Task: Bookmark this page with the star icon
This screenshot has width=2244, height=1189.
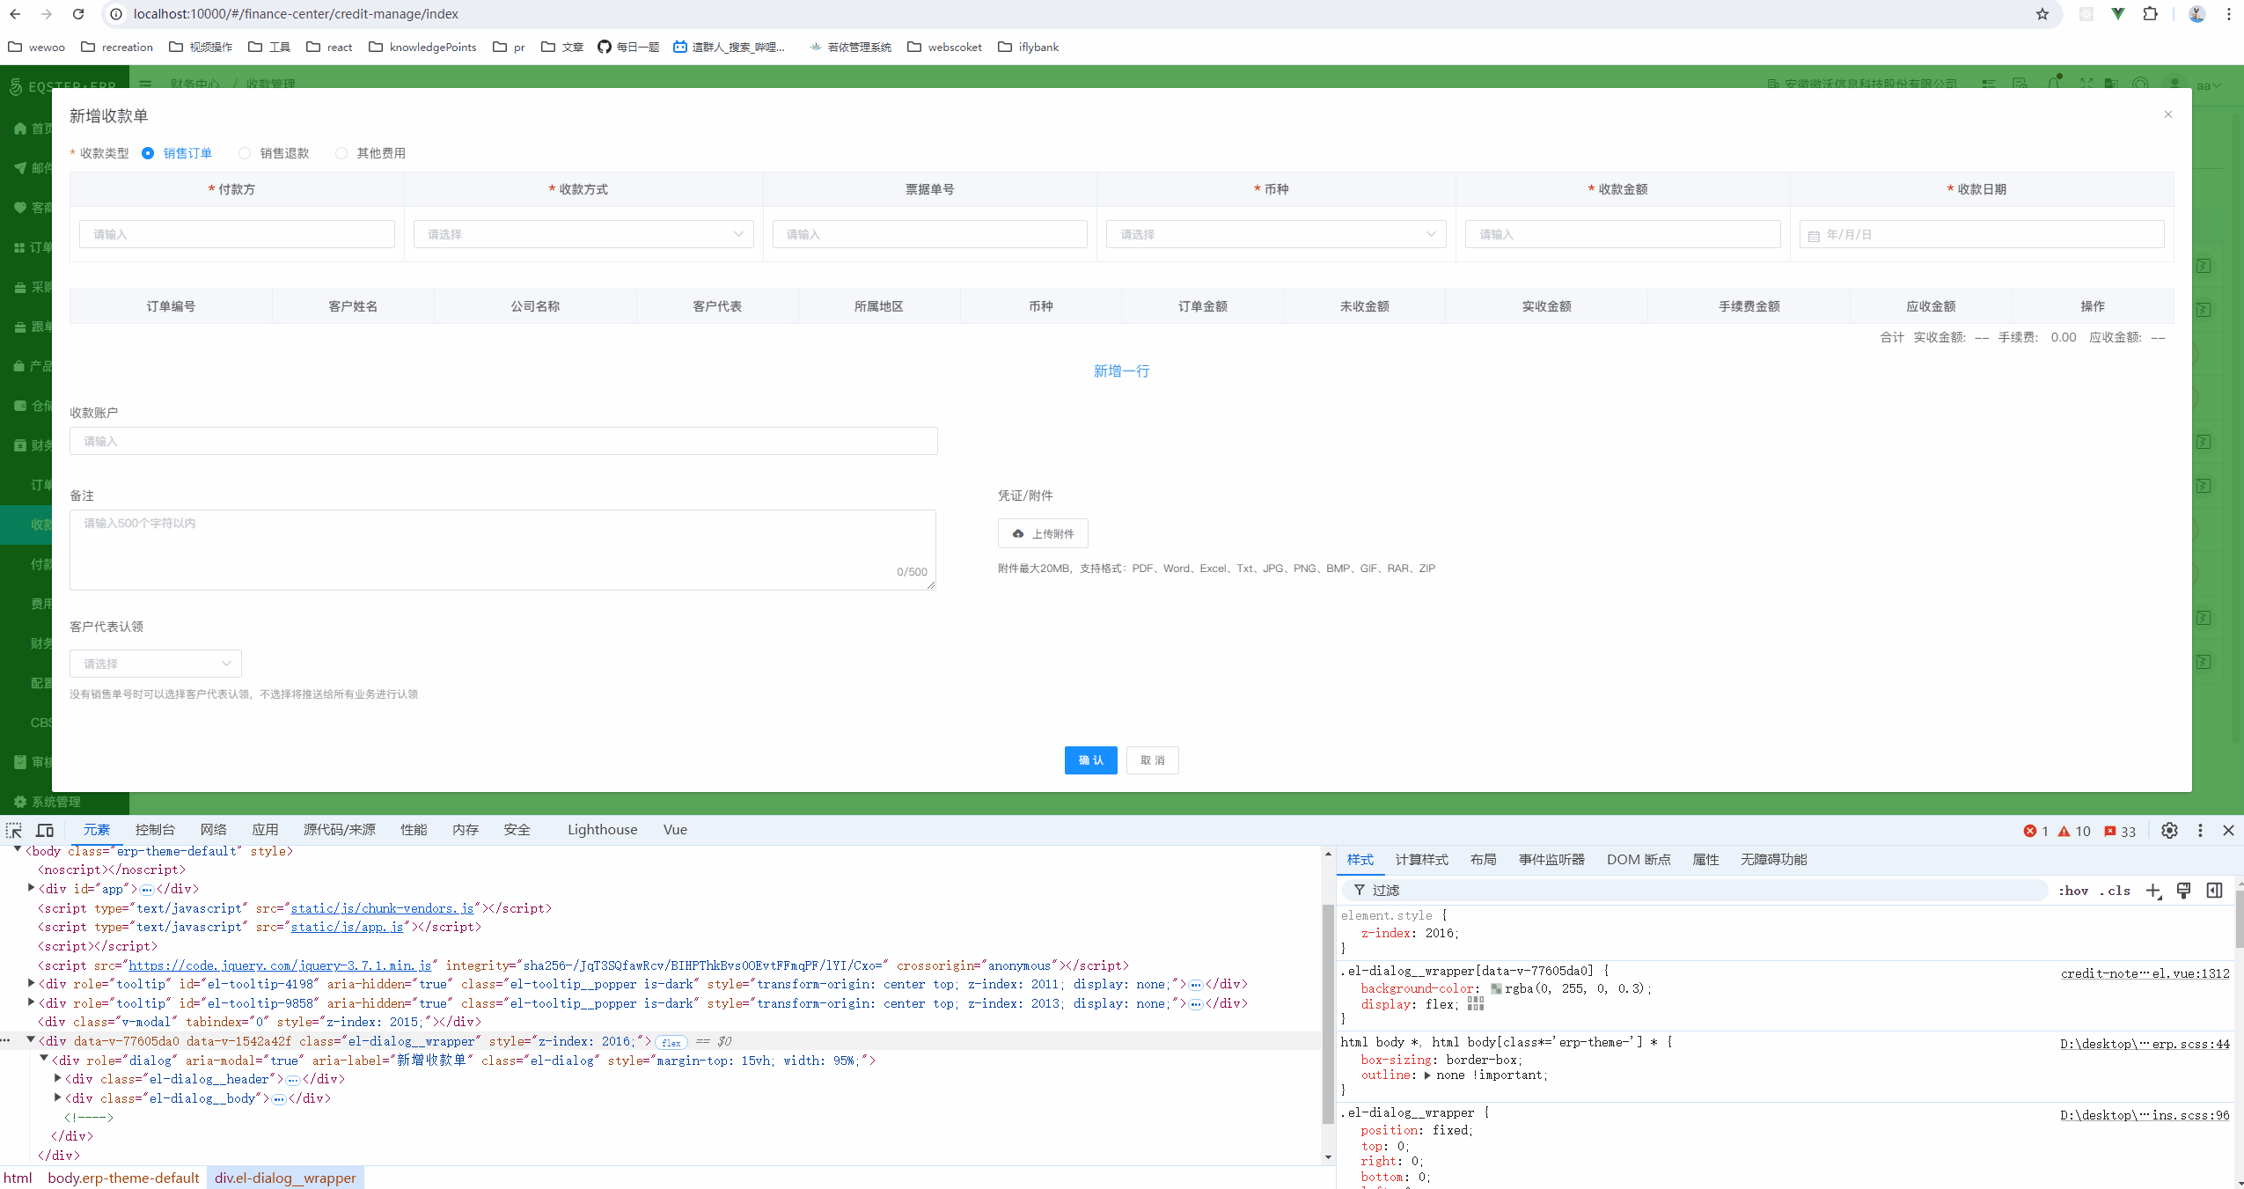Action: [2042, 14]
